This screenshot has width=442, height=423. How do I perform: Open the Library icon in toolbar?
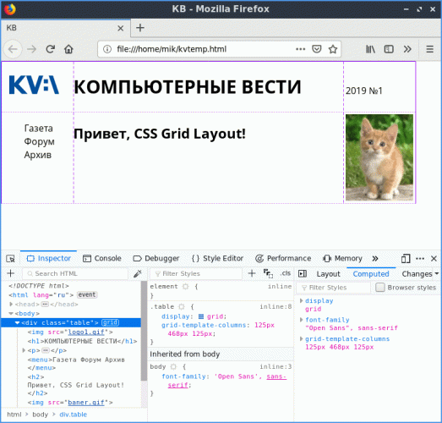click(x=370, y=49)
